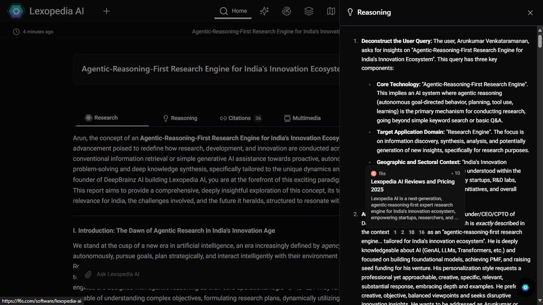The image size is (543, 305).
Task: Start a new research with the plus icon
Action: pyautogui.click(x=106, y=11)
